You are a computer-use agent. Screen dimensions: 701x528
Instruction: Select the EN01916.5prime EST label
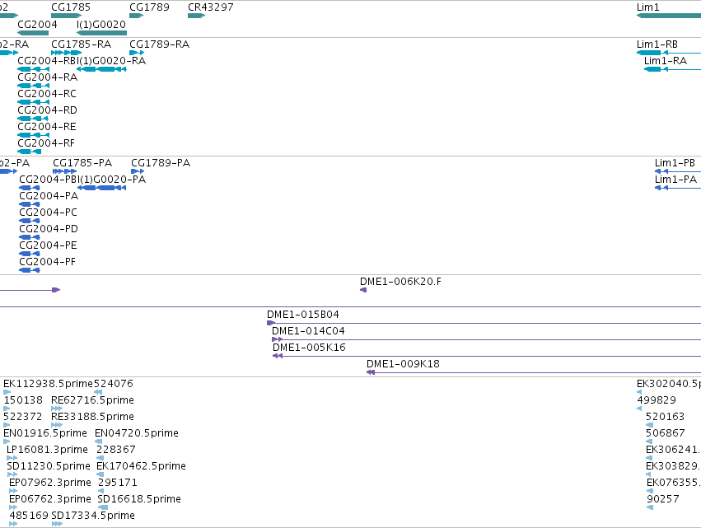(x=45, y=433)
